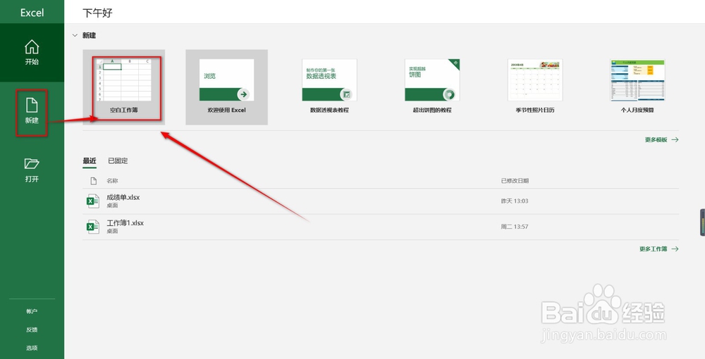Image resolution: width=705 pixels, height=359 pixels.
Task: Choose the 个人月度预算 template
Action: [x=637, y=87]
